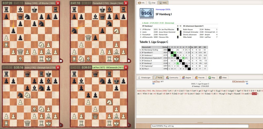Switch to the Chat tab
263x129 pixels.
click(x=152, y=3)
